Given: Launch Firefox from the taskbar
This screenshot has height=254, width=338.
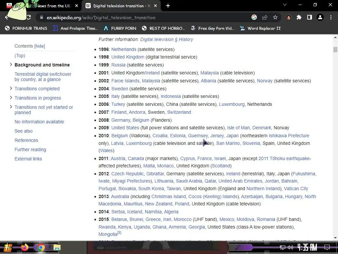Looking at the screenshot, I should coord(24,247).
